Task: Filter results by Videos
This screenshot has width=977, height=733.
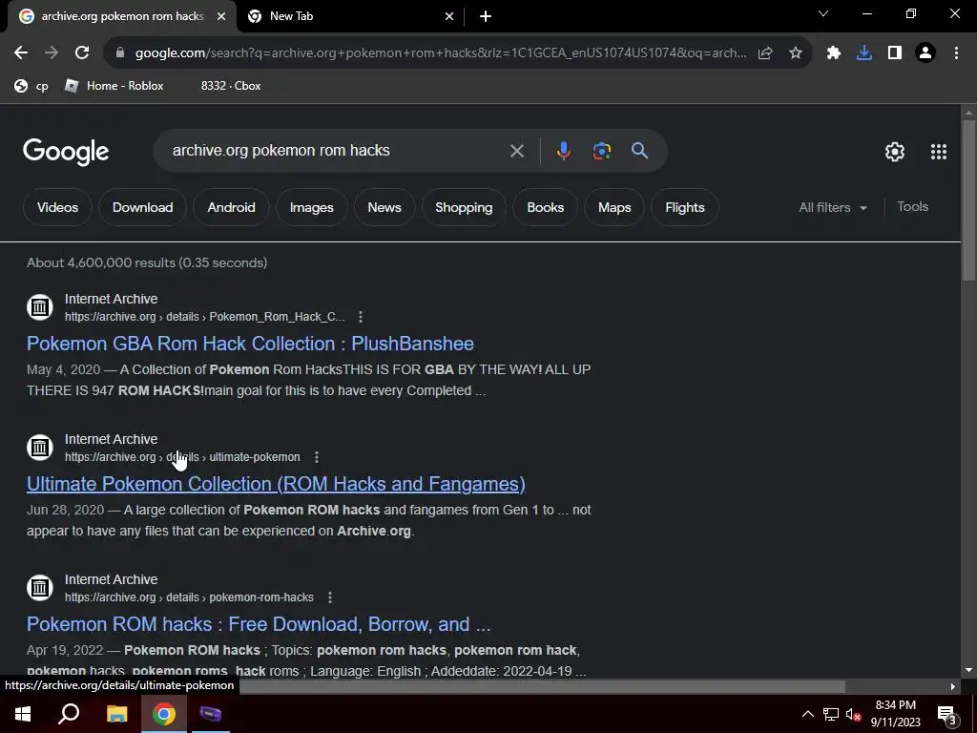Action: click(x=57, y=207)
